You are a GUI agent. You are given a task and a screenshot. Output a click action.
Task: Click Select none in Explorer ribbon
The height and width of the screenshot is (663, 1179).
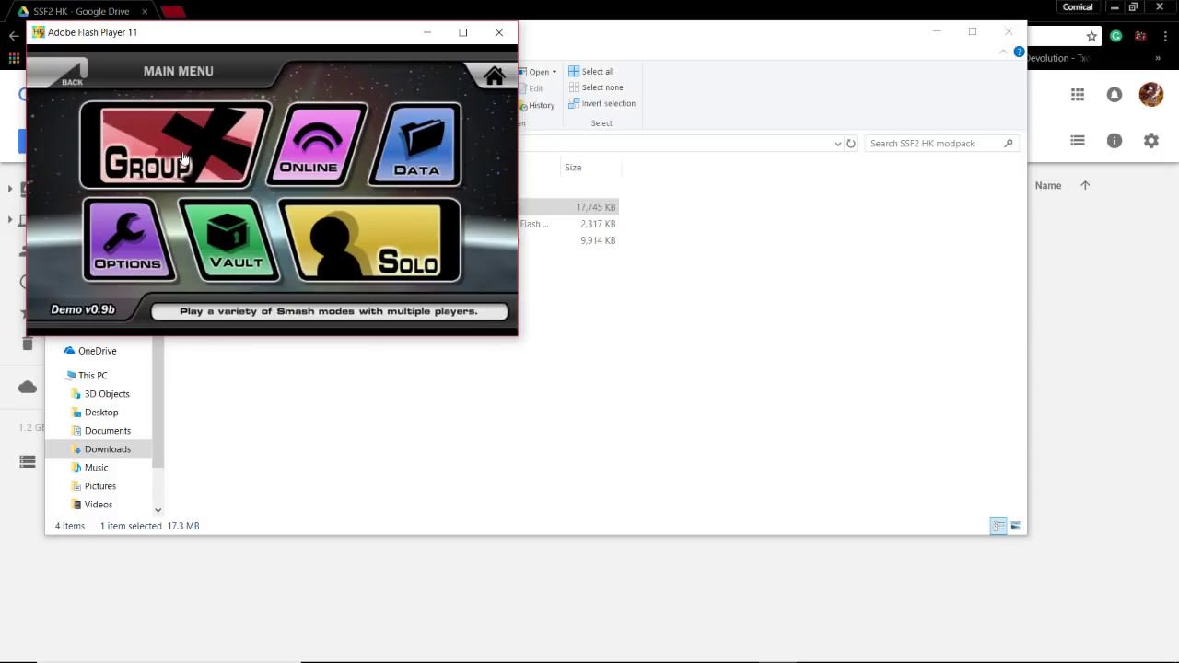[x=595, y=87]
